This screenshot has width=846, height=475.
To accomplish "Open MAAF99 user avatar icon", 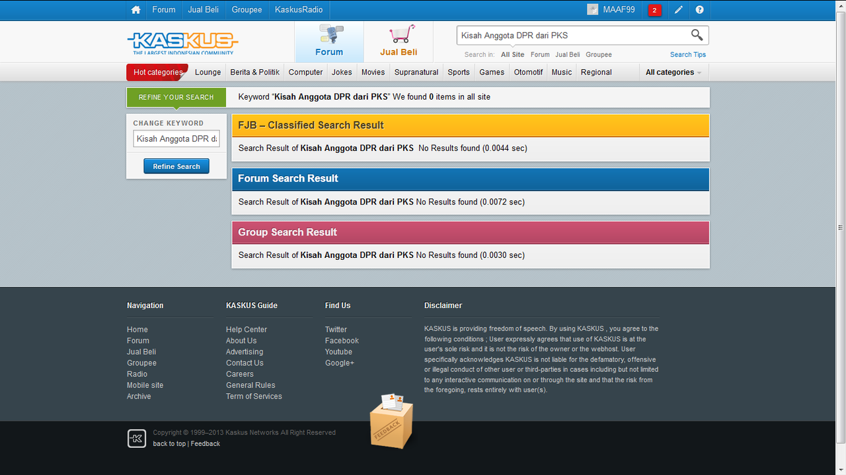I will 592,10.
